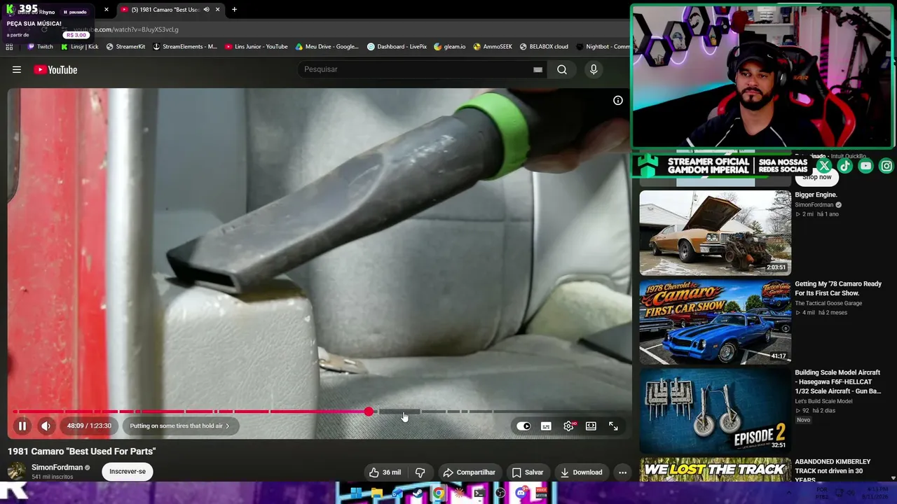Screen dimensions: 897x504
Task: Click the video progress bar scrubber
Action: point(369,412)
